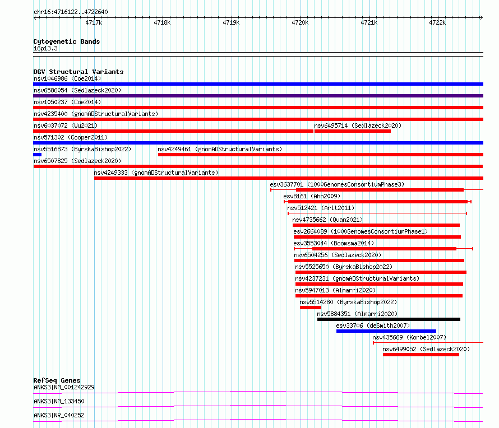Click nsv512421 (Arlt2011) label
The image size is (499, 428).
[321, 208]
